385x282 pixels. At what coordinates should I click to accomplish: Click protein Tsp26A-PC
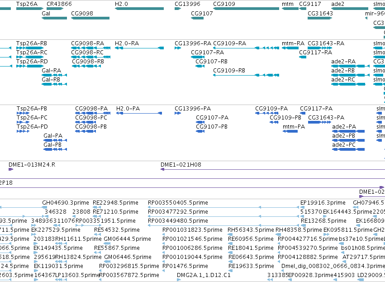[x=32, y=118]
